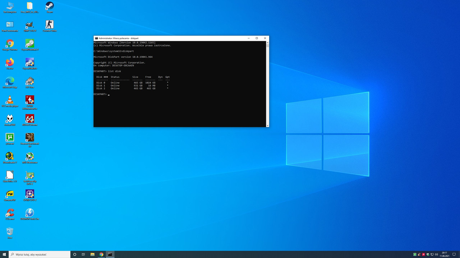Click the 'Disk 2' row in the console
Screen dimensions: 460x258
point(132,89)
